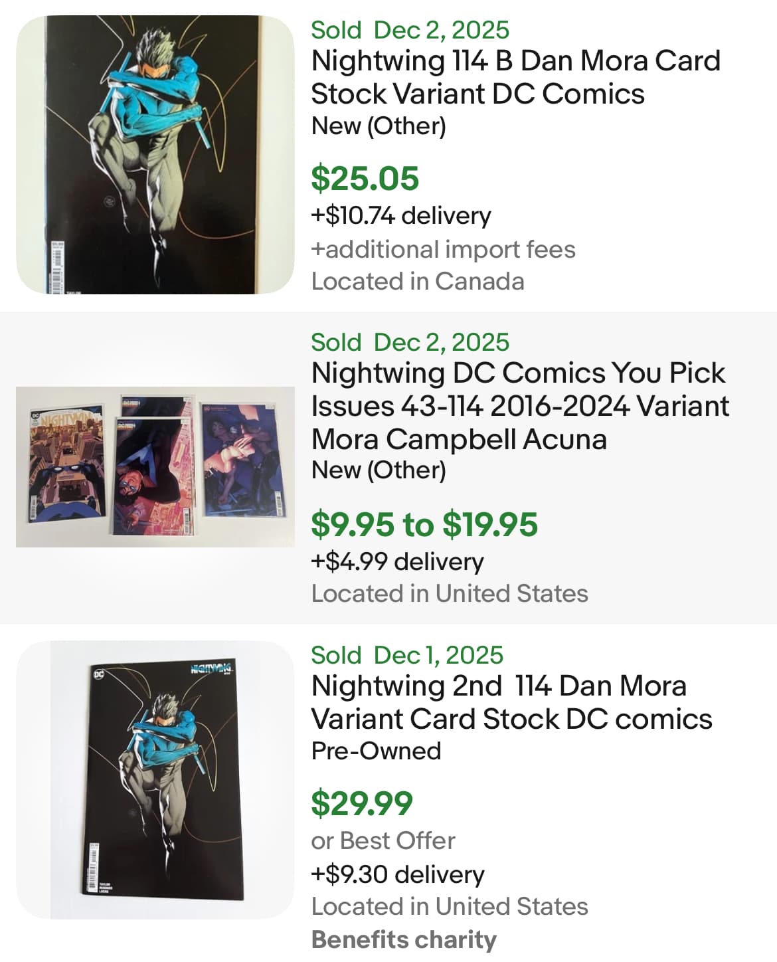Screen dimensions: 777x962
Task: Open the Nightwing 114 B cover thumbnail
Action: coord(155,154)
